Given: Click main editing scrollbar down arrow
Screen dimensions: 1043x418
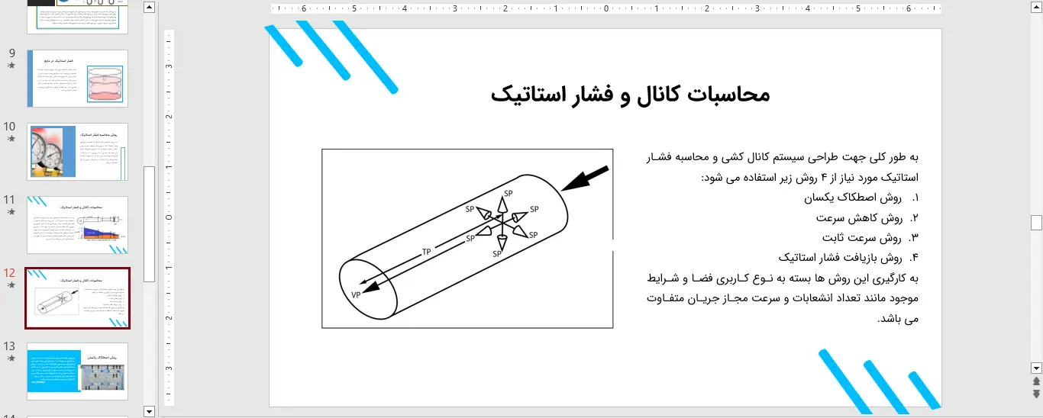Looking at the screenshot, I should click(1036, 367).
